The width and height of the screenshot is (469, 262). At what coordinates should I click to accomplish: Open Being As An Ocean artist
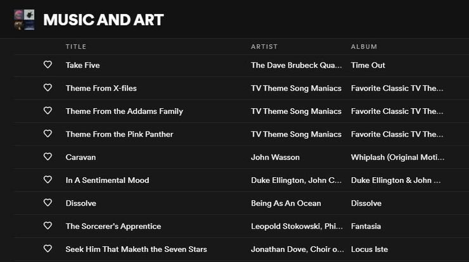[286, 203]
